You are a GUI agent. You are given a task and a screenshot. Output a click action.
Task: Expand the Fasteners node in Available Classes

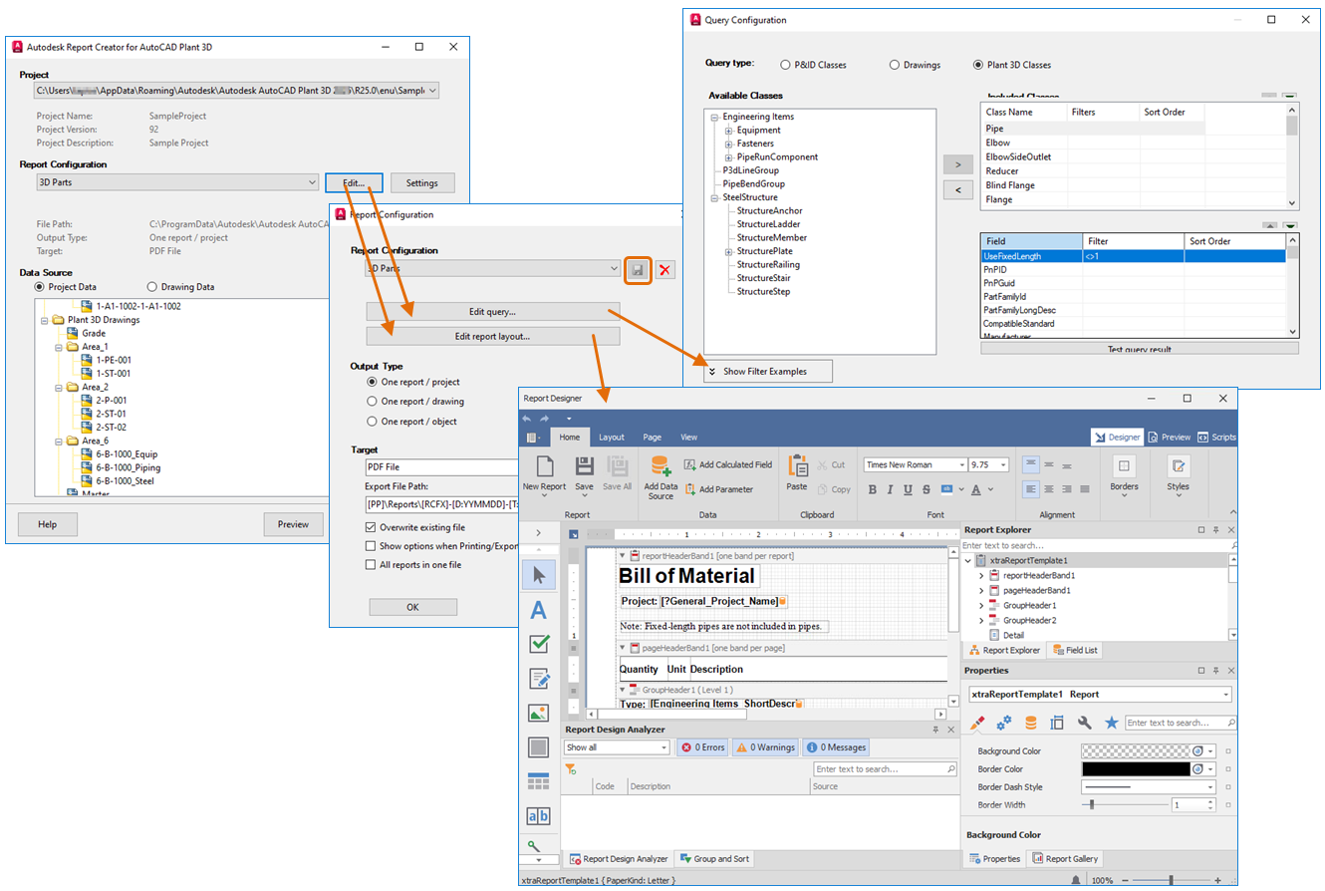[x=728, y=144]
